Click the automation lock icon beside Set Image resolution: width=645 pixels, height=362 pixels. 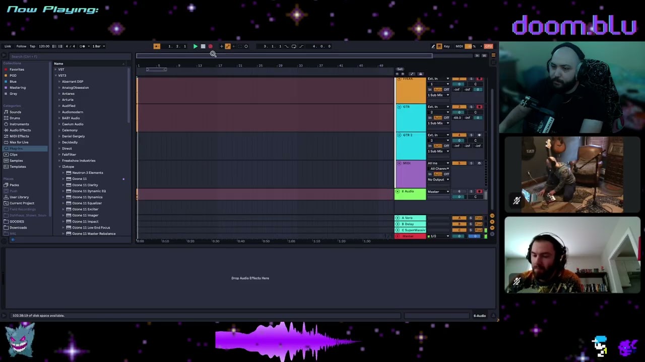click(420, 74)
